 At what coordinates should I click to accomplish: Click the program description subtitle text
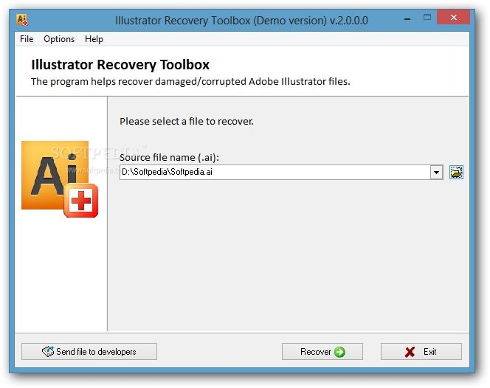point(190,82)
